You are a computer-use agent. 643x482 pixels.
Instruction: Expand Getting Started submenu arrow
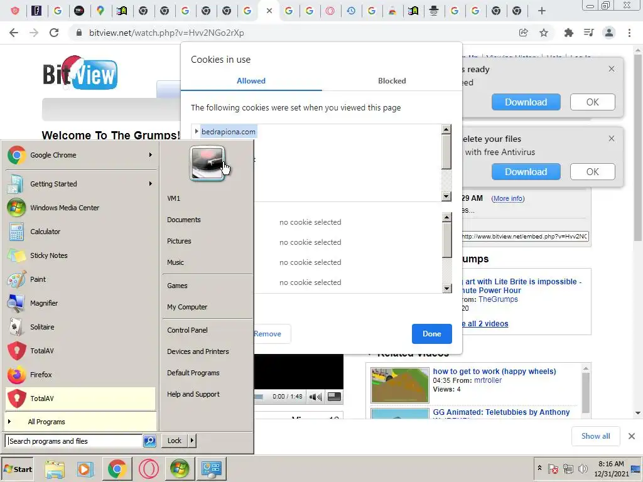(x=151, y=184)
